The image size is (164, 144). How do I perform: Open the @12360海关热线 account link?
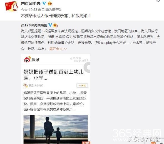click(34, 25)
